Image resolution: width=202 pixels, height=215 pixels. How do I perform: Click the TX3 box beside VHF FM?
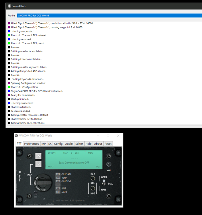click(58, 181)
